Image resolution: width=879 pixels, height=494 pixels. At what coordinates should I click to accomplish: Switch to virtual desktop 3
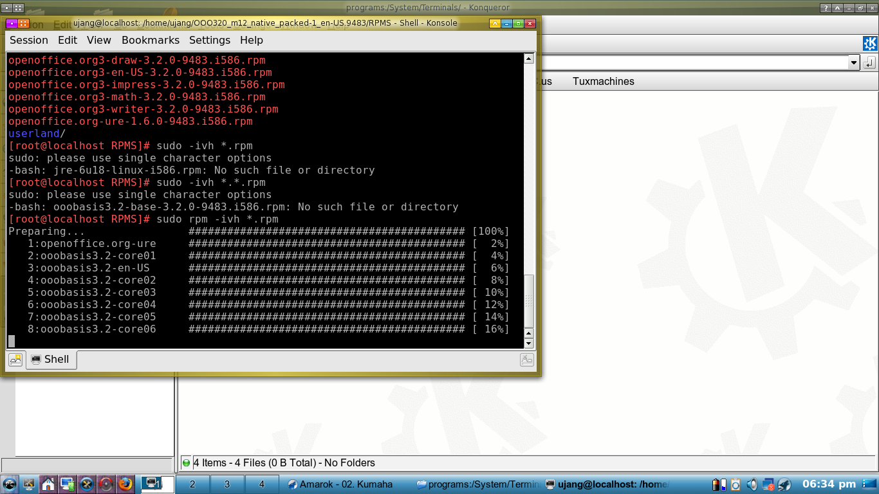point(227,484)
